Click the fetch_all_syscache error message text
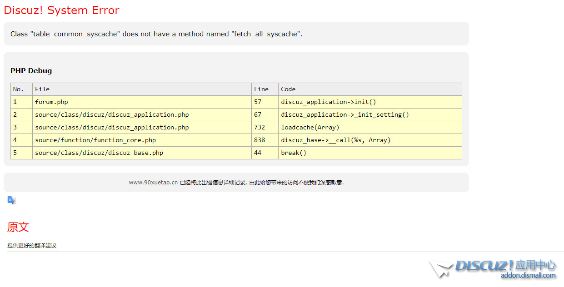 (x=156, y=34)
